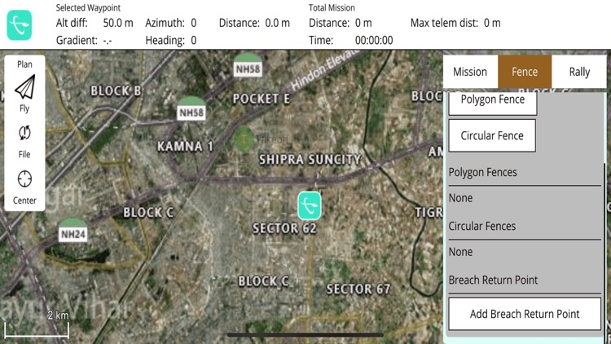Viewport: 611px width, 344px height.
Task: Click the None entry under Circular Fences
Action: (x=460, y=252)
